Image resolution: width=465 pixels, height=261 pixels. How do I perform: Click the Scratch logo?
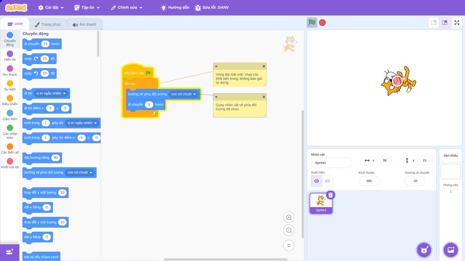[16, 8]
